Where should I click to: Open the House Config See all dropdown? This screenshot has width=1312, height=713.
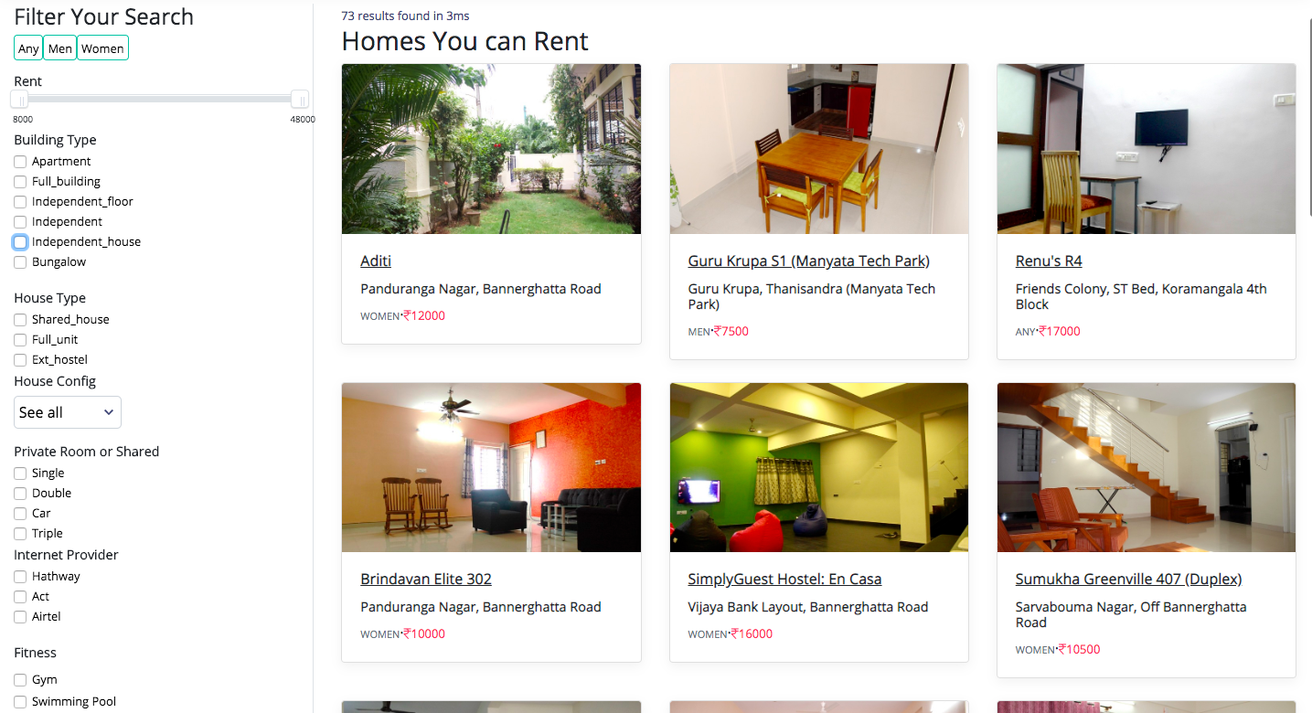pyautogui.click(x=68, y=412)
